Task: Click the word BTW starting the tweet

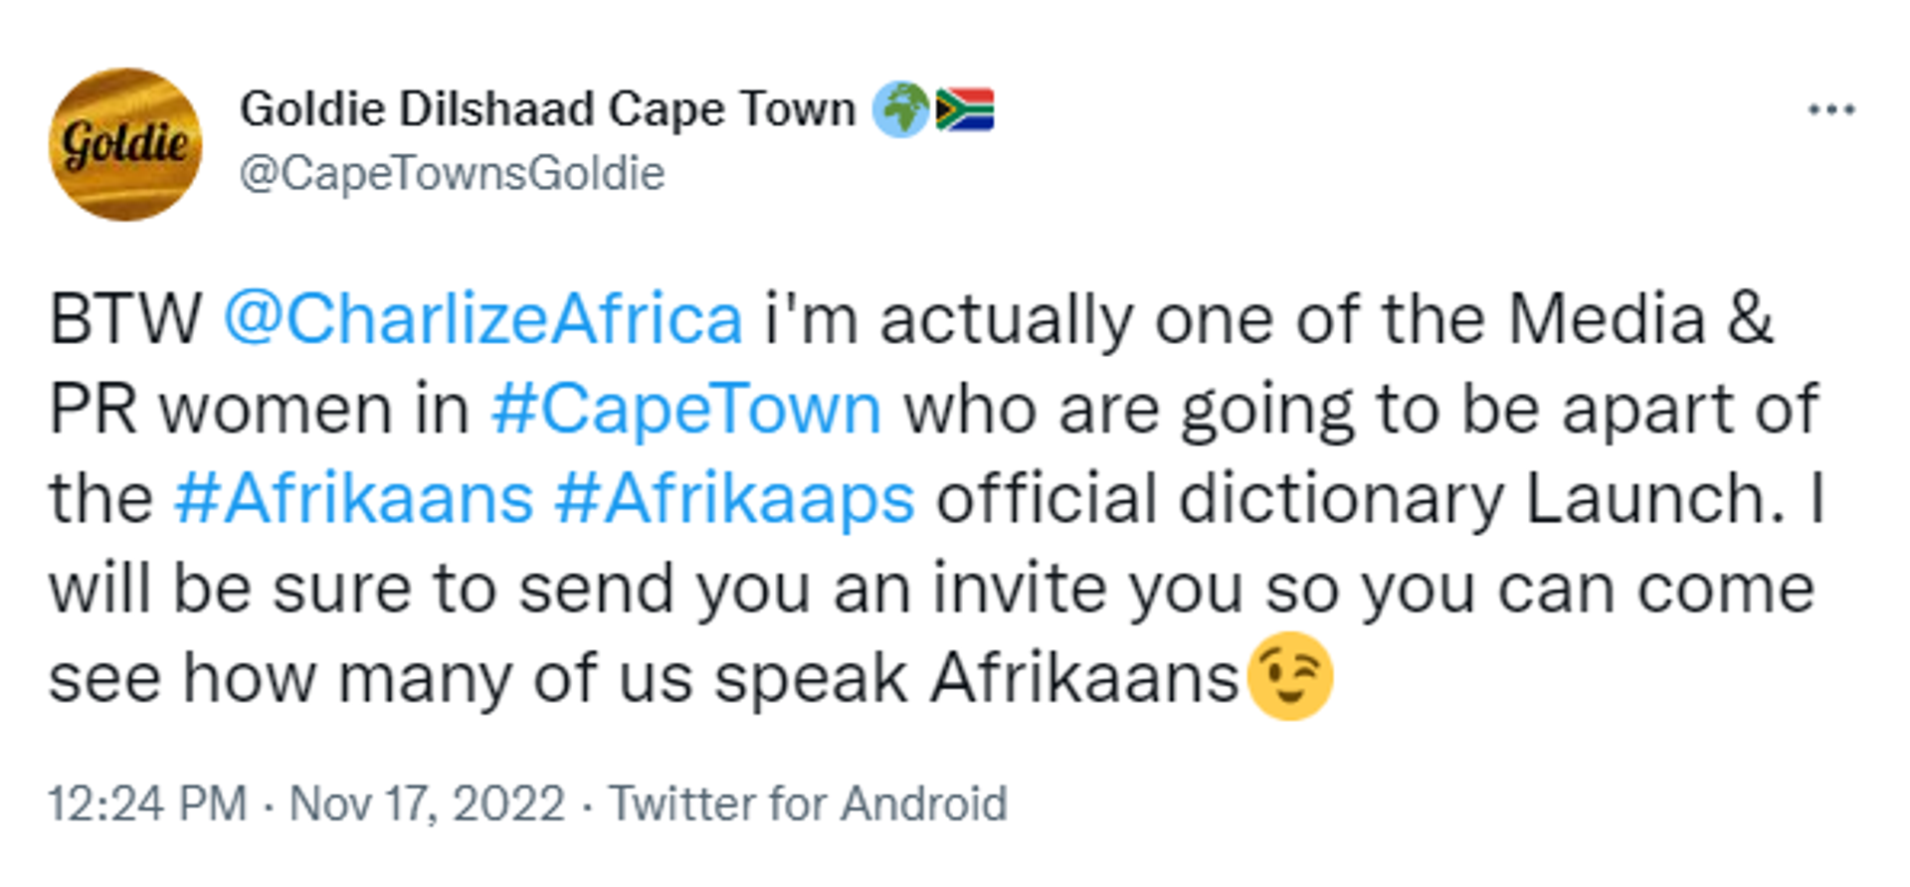Action: pyautogui.click(x=125, y=320)
